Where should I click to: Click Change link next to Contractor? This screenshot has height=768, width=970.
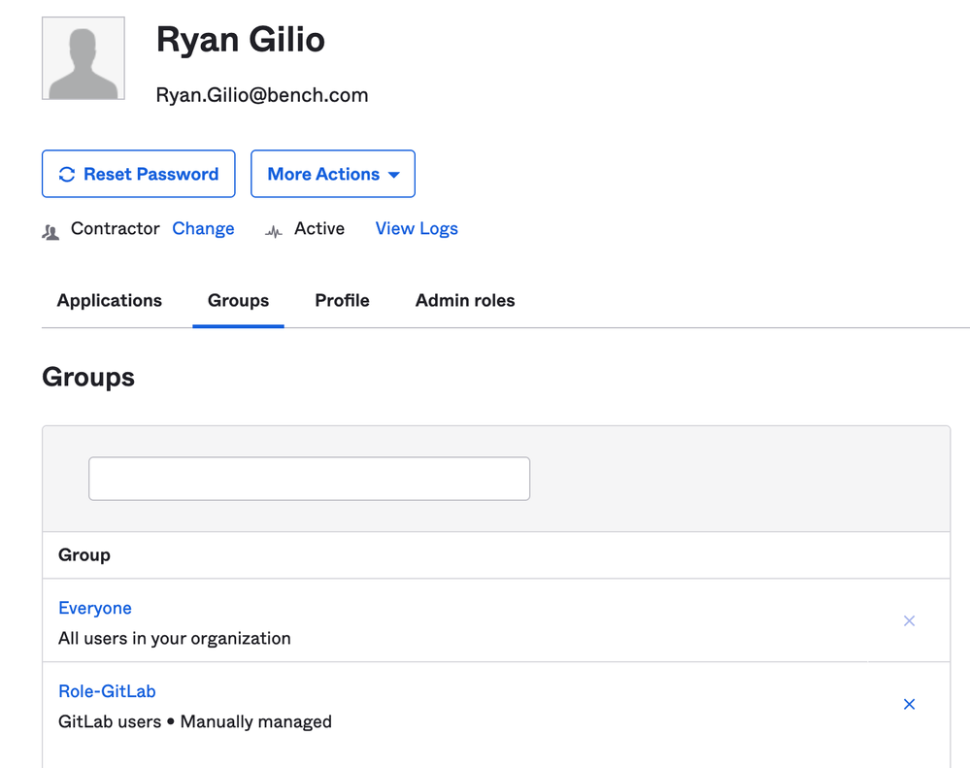pyautogui.click(x=203, y=229)
